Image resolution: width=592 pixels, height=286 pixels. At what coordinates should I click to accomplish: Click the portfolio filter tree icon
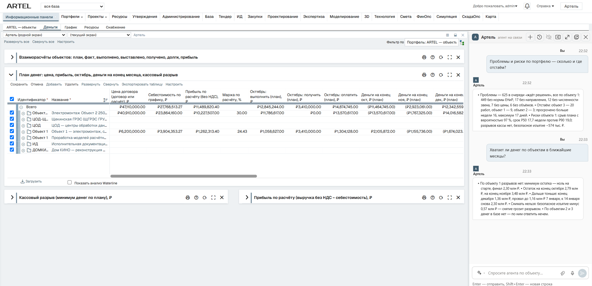click(x=462, y=43)
